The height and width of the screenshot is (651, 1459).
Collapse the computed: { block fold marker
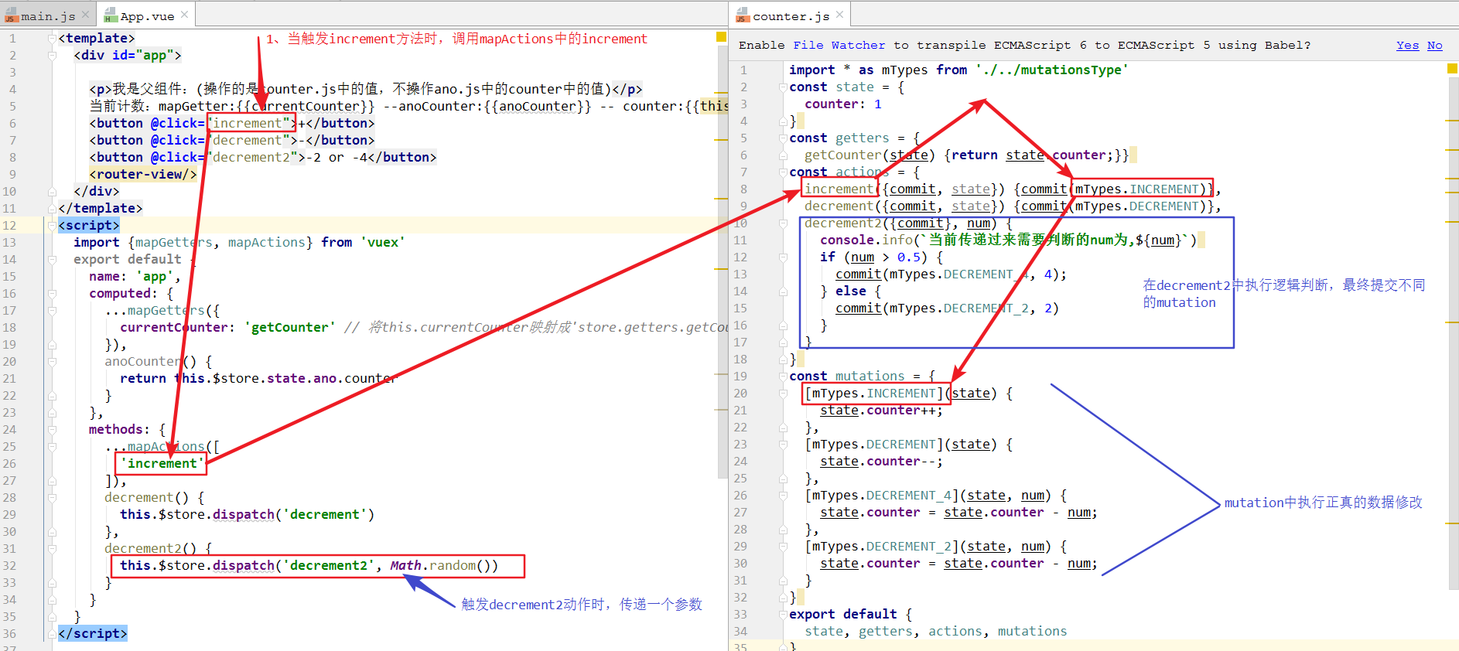(52, 293)
